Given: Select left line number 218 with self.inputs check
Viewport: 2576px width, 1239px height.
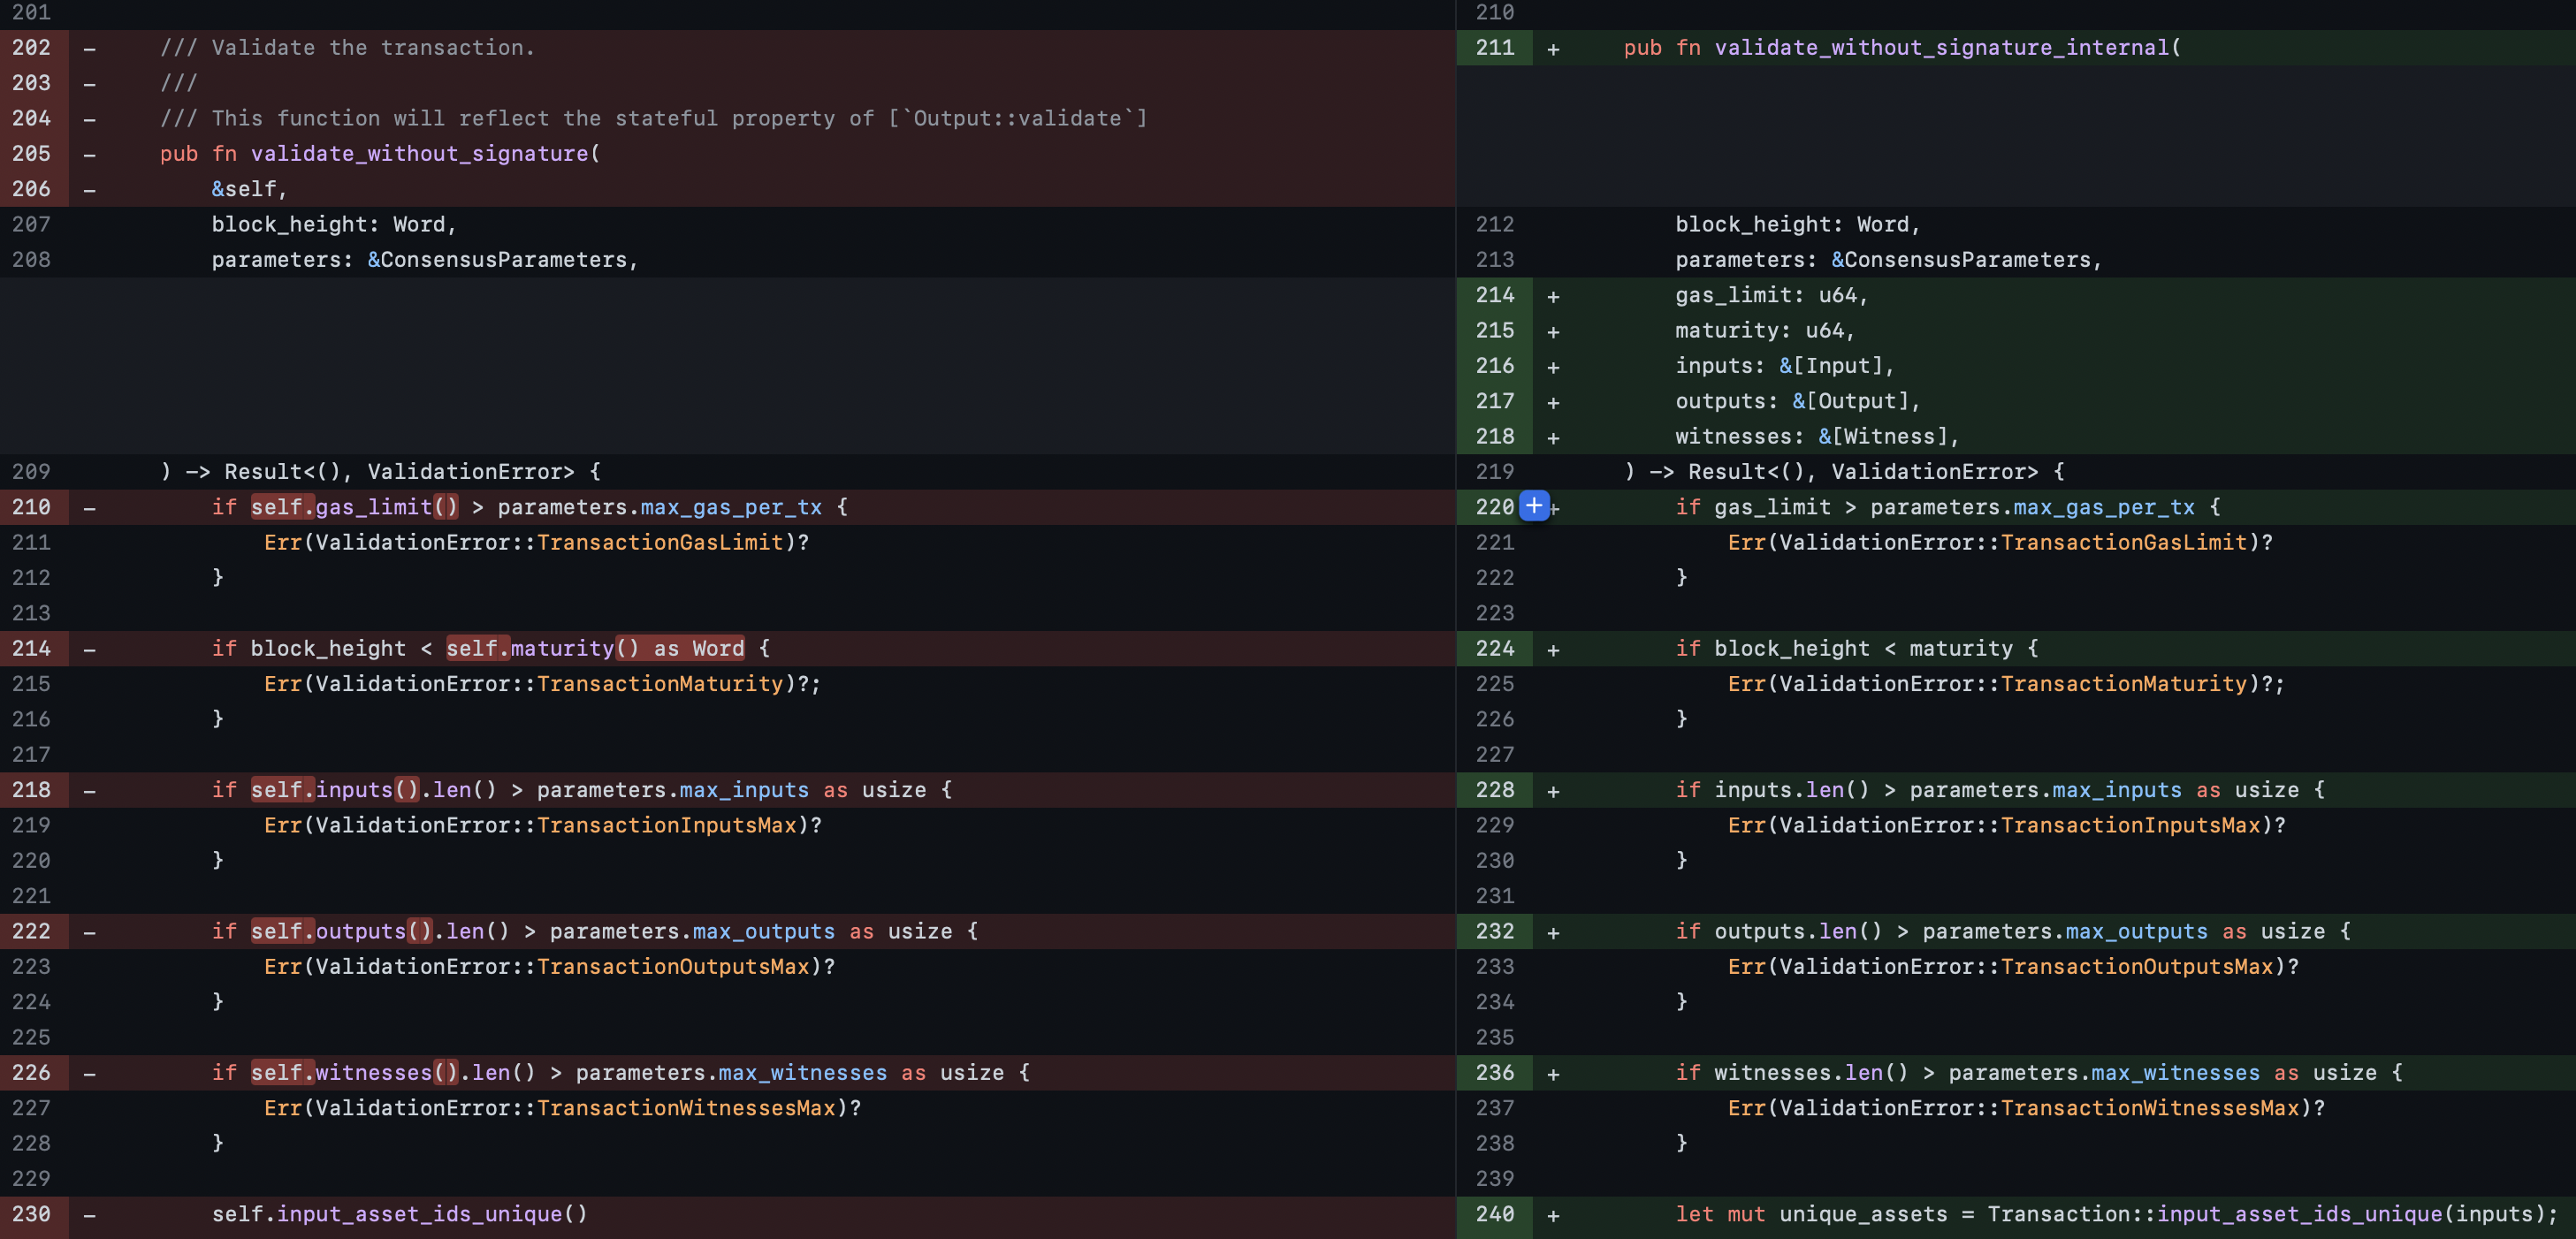Looking at the screenshot, I should pyautogui.click(x=31, y=790).
